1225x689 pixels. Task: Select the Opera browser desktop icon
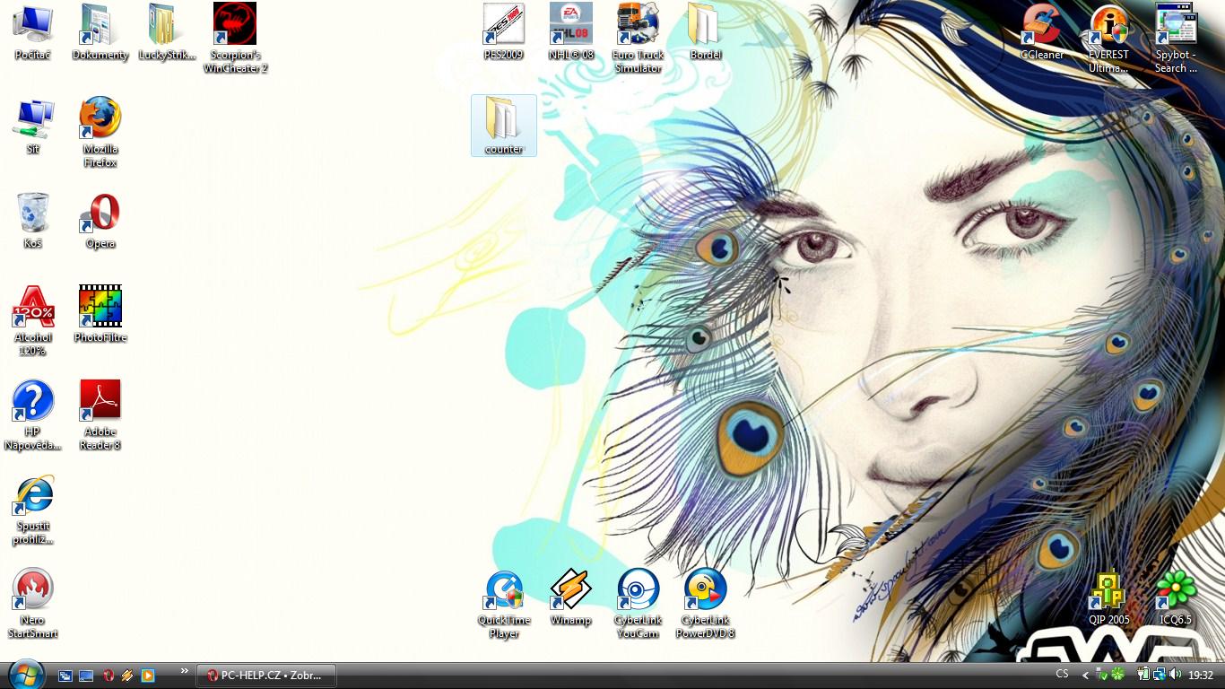click(100, 214)
